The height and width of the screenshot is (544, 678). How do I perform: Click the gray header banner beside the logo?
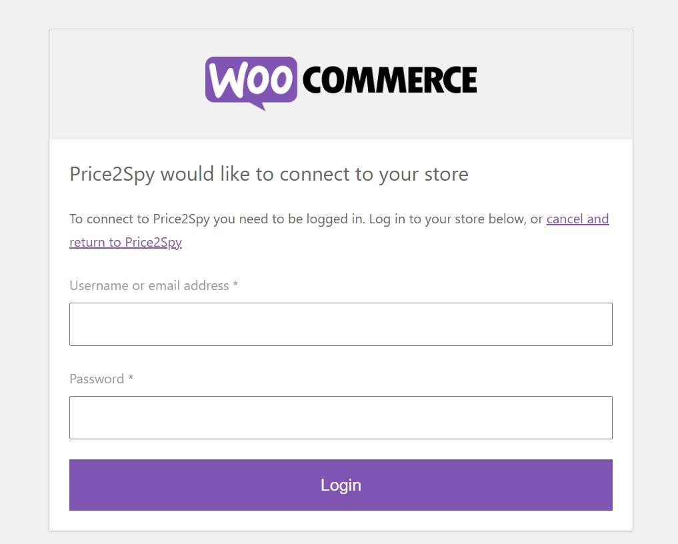click(553, 84)
